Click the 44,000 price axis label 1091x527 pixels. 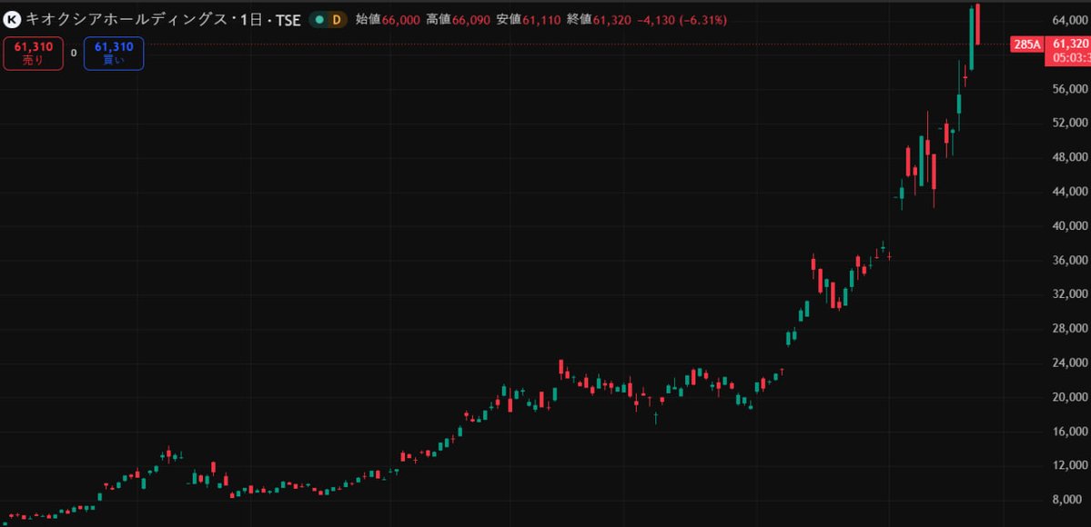point(1070,191)
